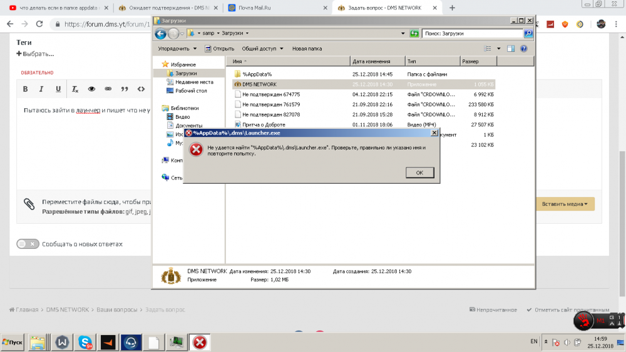Screen dimensions: 626x352
Task: Click the Выбрать tags link
Action: (x=35, y=54)
